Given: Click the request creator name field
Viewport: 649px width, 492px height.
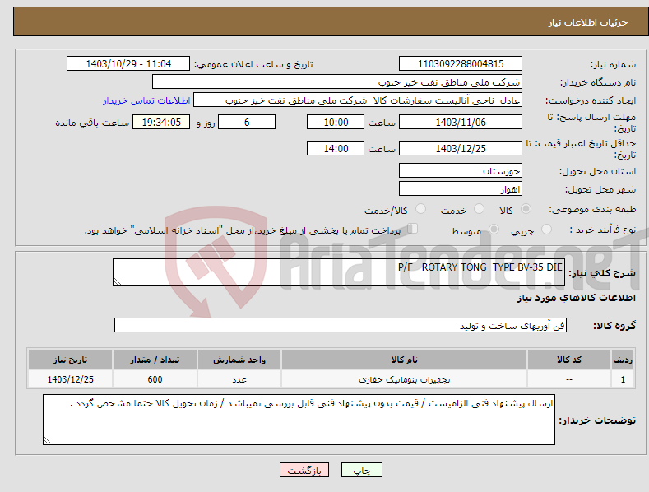Looking at the screenshot, I should point(358,100).
